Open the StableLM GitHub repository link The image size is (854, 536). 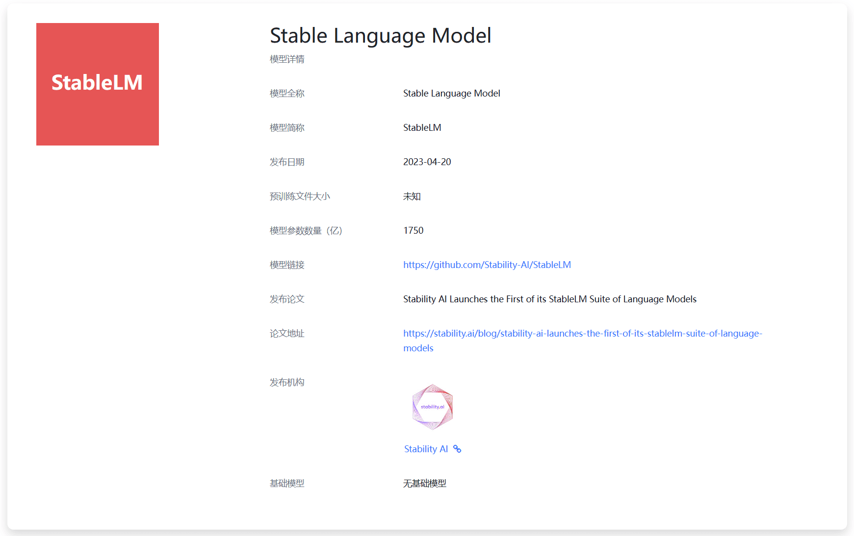tap(487, 265)
